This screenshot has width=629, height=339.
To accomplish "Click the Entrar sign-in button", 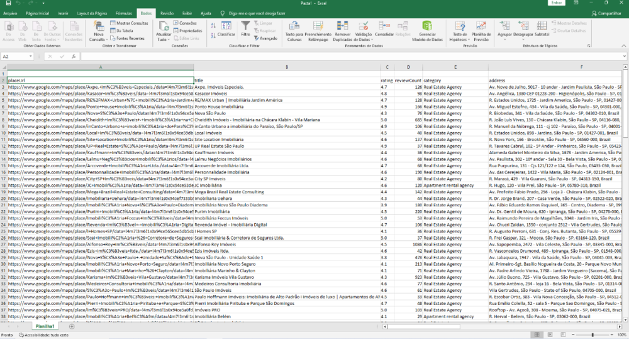I will pos(557,3).
